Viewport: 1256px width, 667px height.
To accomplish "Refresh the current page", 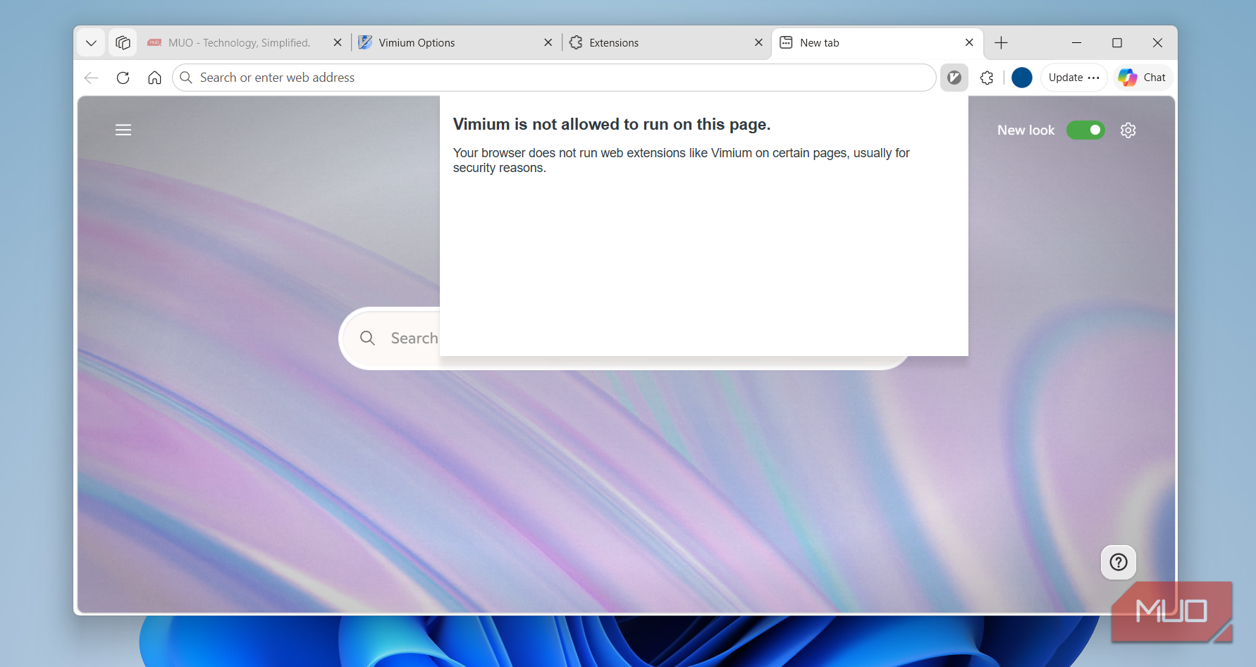I will coord(123,78).
